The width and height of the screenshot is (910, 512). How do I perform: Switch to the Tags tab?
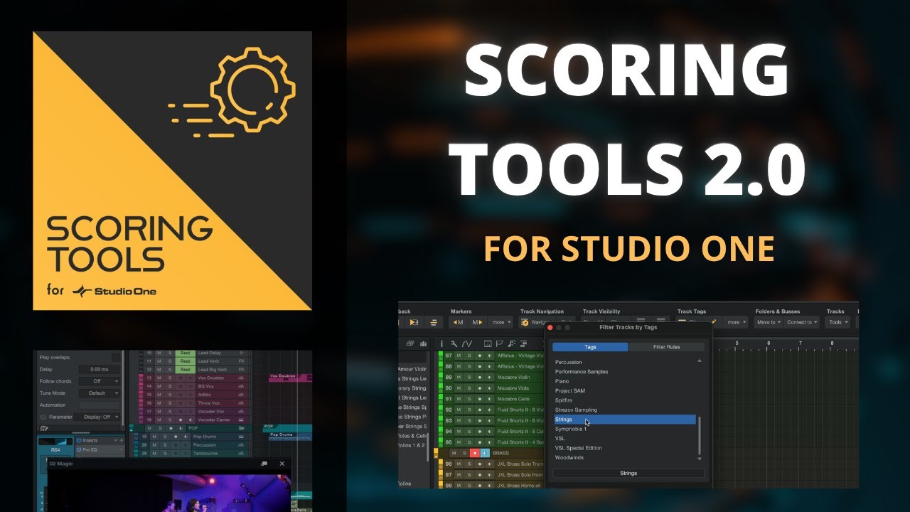pos(590,347)
